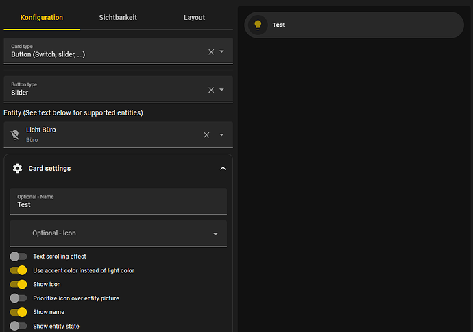This screenshot has width=473, height=332.
Task: Open the entity picker dropdown arrow
Action: coord(221,135)
